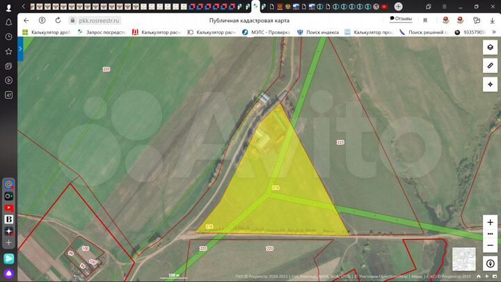The height and width of the screenshot is (282, 501).
Task: Click the yellow highlighted parcel 216 label
Action: pos(276,188)
